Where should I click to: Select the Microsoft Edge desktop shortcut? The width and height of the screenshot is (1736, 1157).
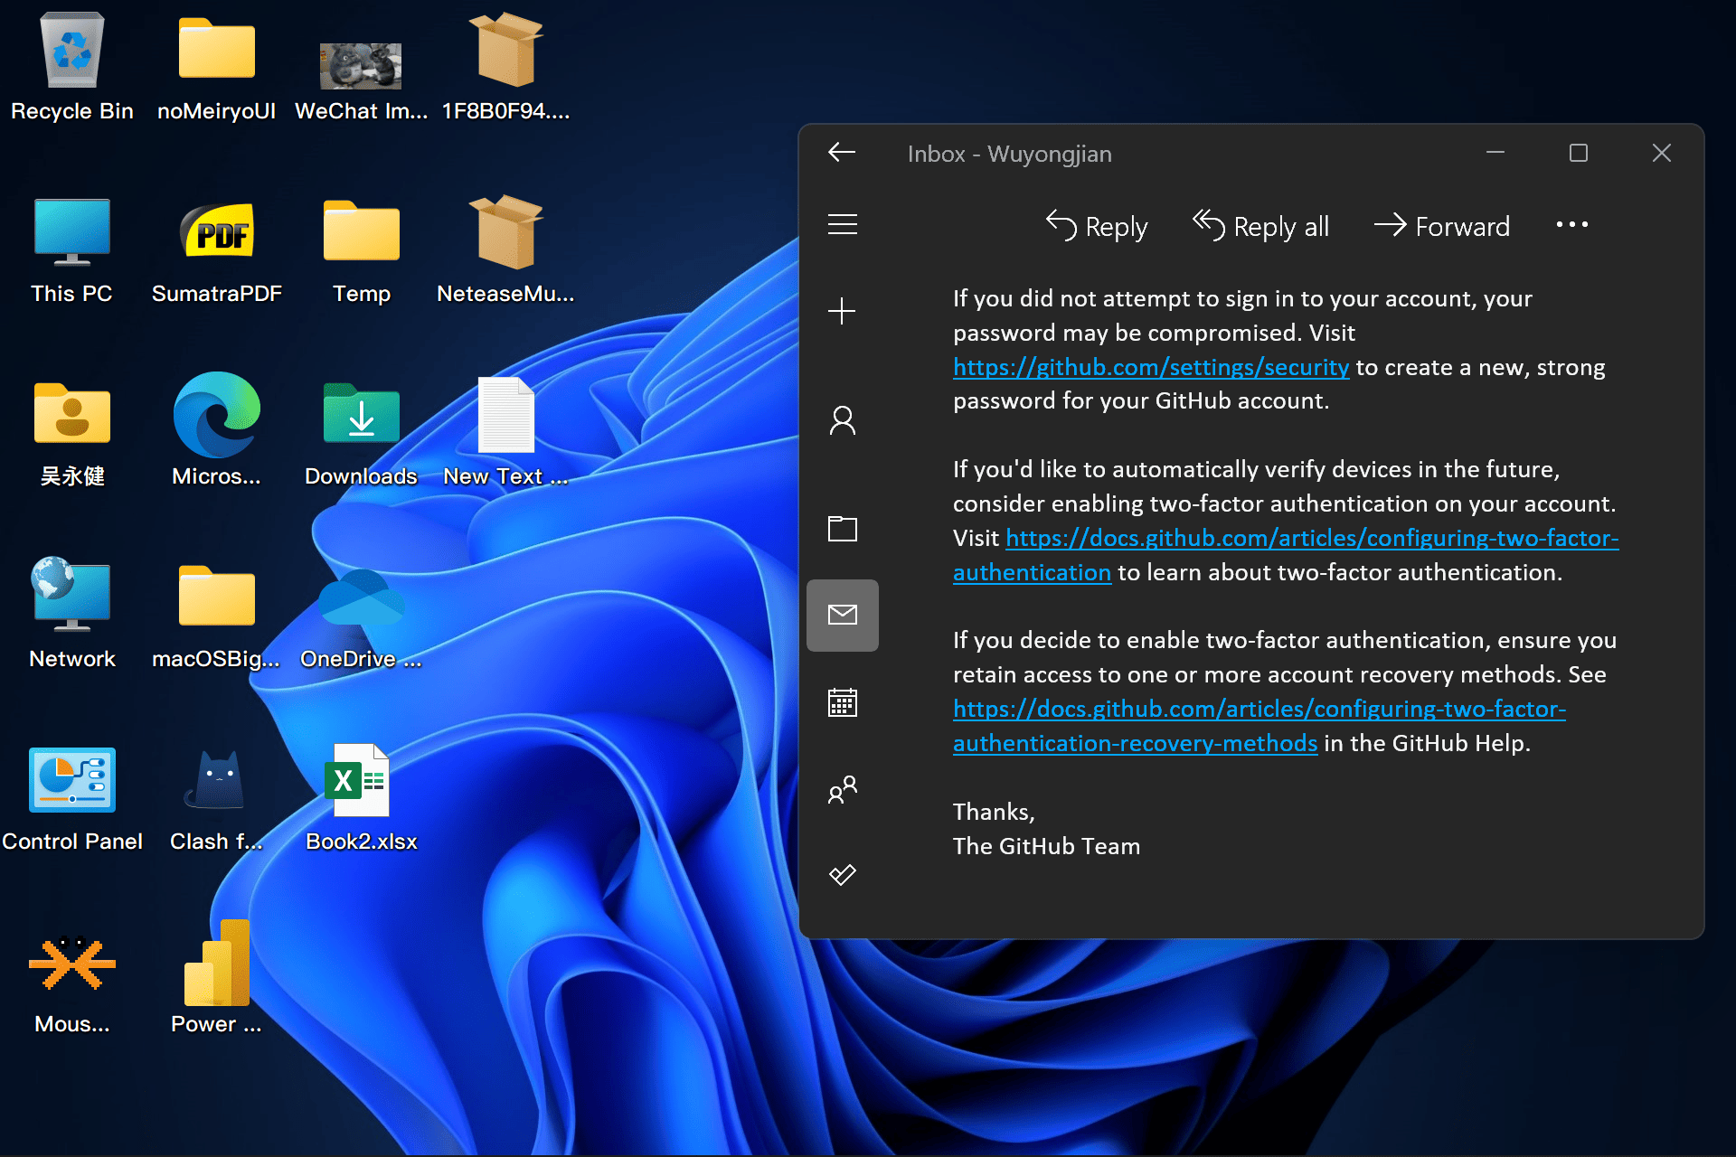tap(216, 428)
